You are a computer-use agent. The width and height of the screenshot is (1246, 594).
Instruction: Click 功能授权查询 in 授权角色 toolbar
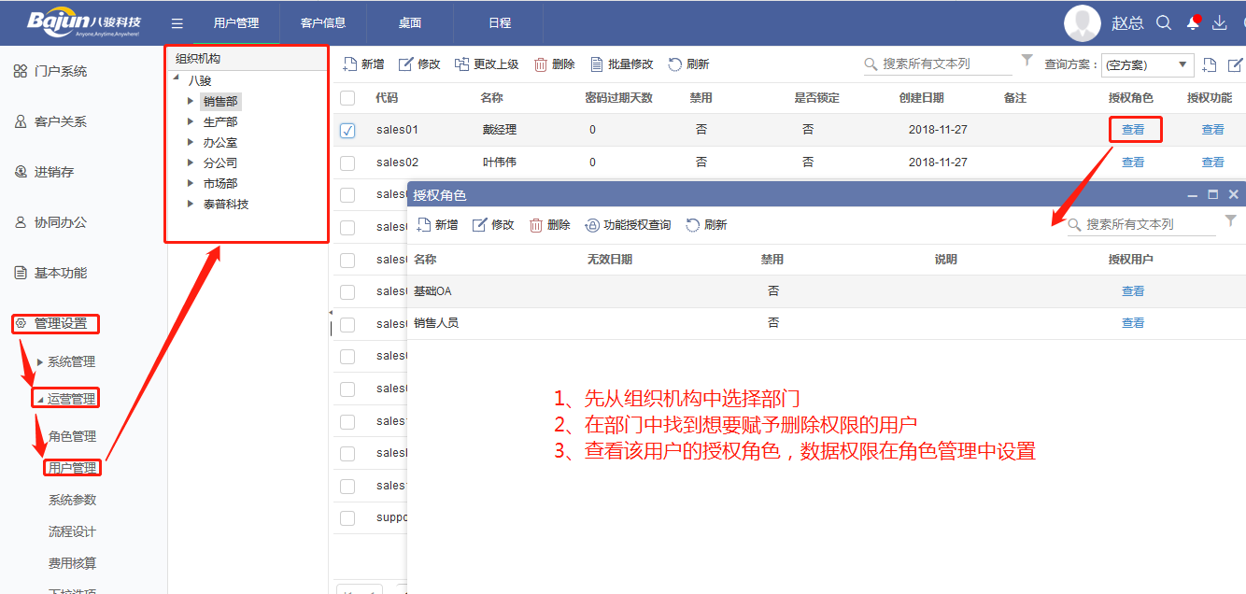point(628,225)
